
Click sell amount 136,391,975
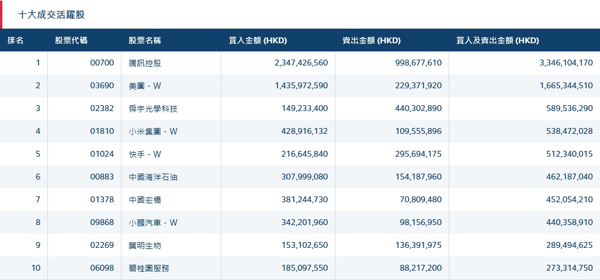pos(418,245)
